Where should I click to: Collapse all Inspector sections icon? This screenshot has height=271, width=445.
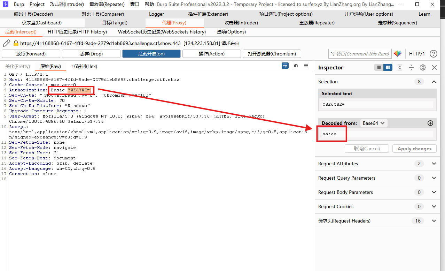click(x=411, y=67)
